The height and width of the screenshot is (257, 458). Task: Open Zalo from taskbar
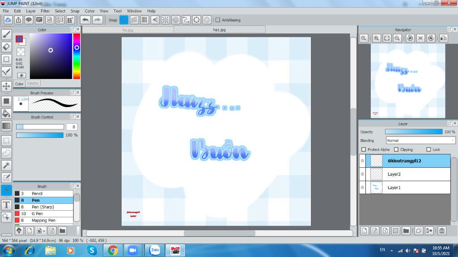pos(155,250)
